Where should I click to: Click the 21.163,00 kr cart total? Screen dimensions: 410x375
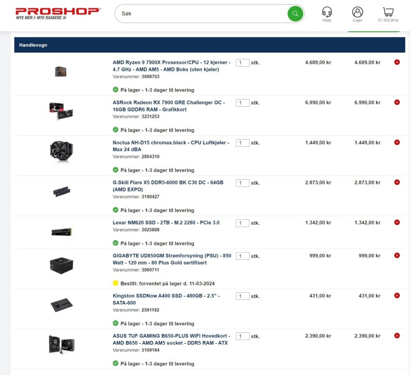coord(388,20)
